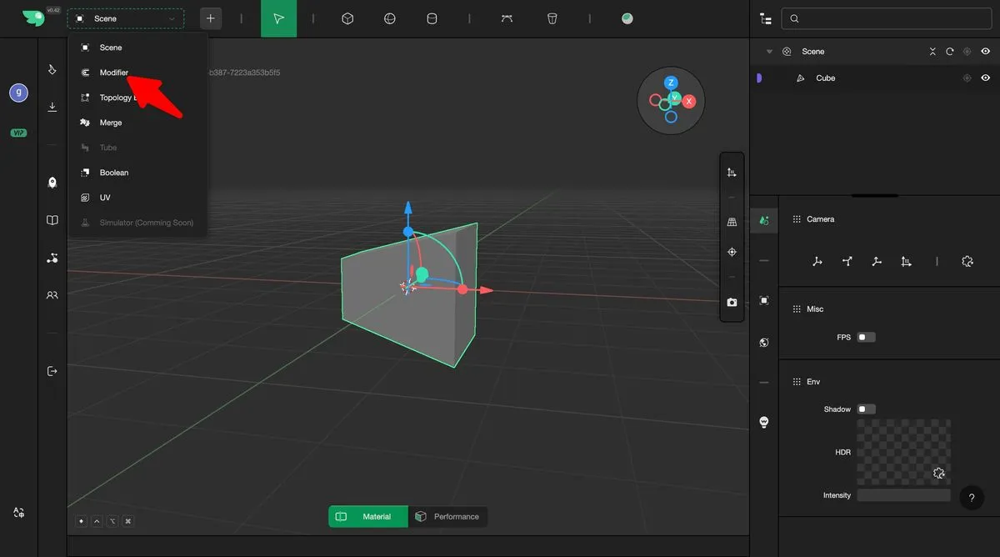This screenshot has width=1000, height=557.
Task: Click the camera snapshot icon
Action: (x=732, y=302)
